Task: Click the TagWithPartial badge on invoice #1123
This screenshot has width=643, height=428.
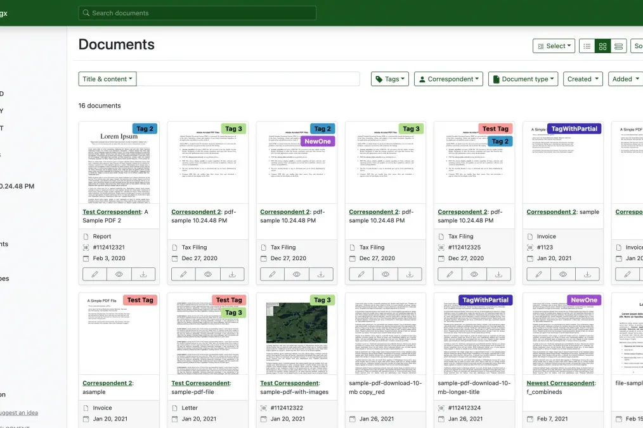Action: (x=574, y=129)
